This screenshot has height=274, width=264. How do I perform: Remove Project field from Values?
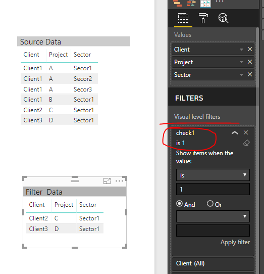[x=250, y=62]
